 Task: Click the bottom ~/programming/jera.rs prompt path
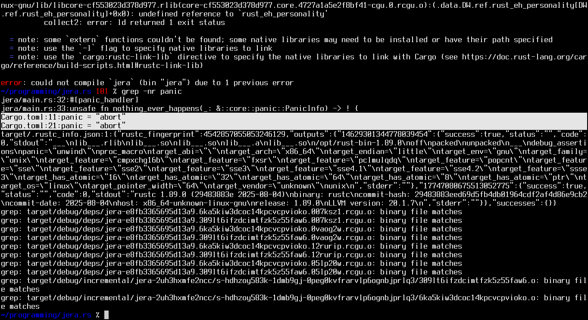pyautogui.click(x=46, y=315)
